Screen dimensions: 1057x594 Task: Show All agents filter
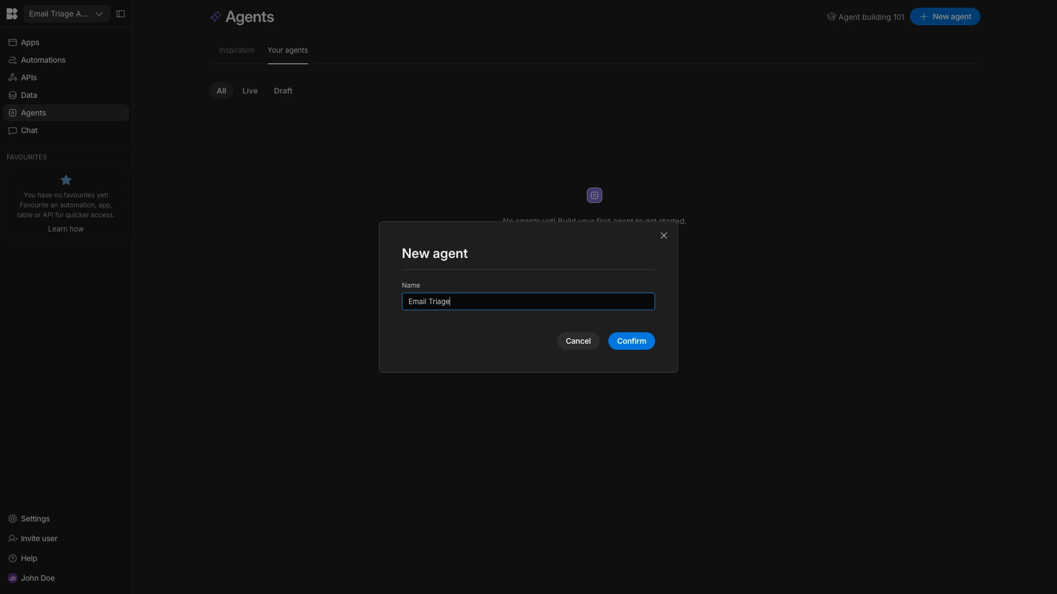221,91
